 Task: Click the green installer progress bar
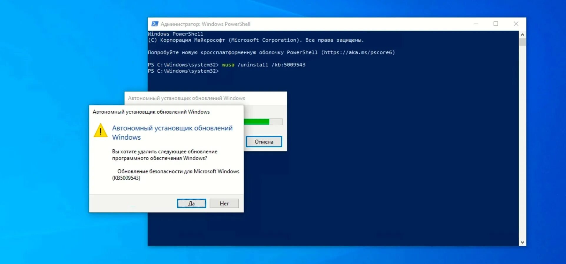pyautogui.click(x=263, y=122)
